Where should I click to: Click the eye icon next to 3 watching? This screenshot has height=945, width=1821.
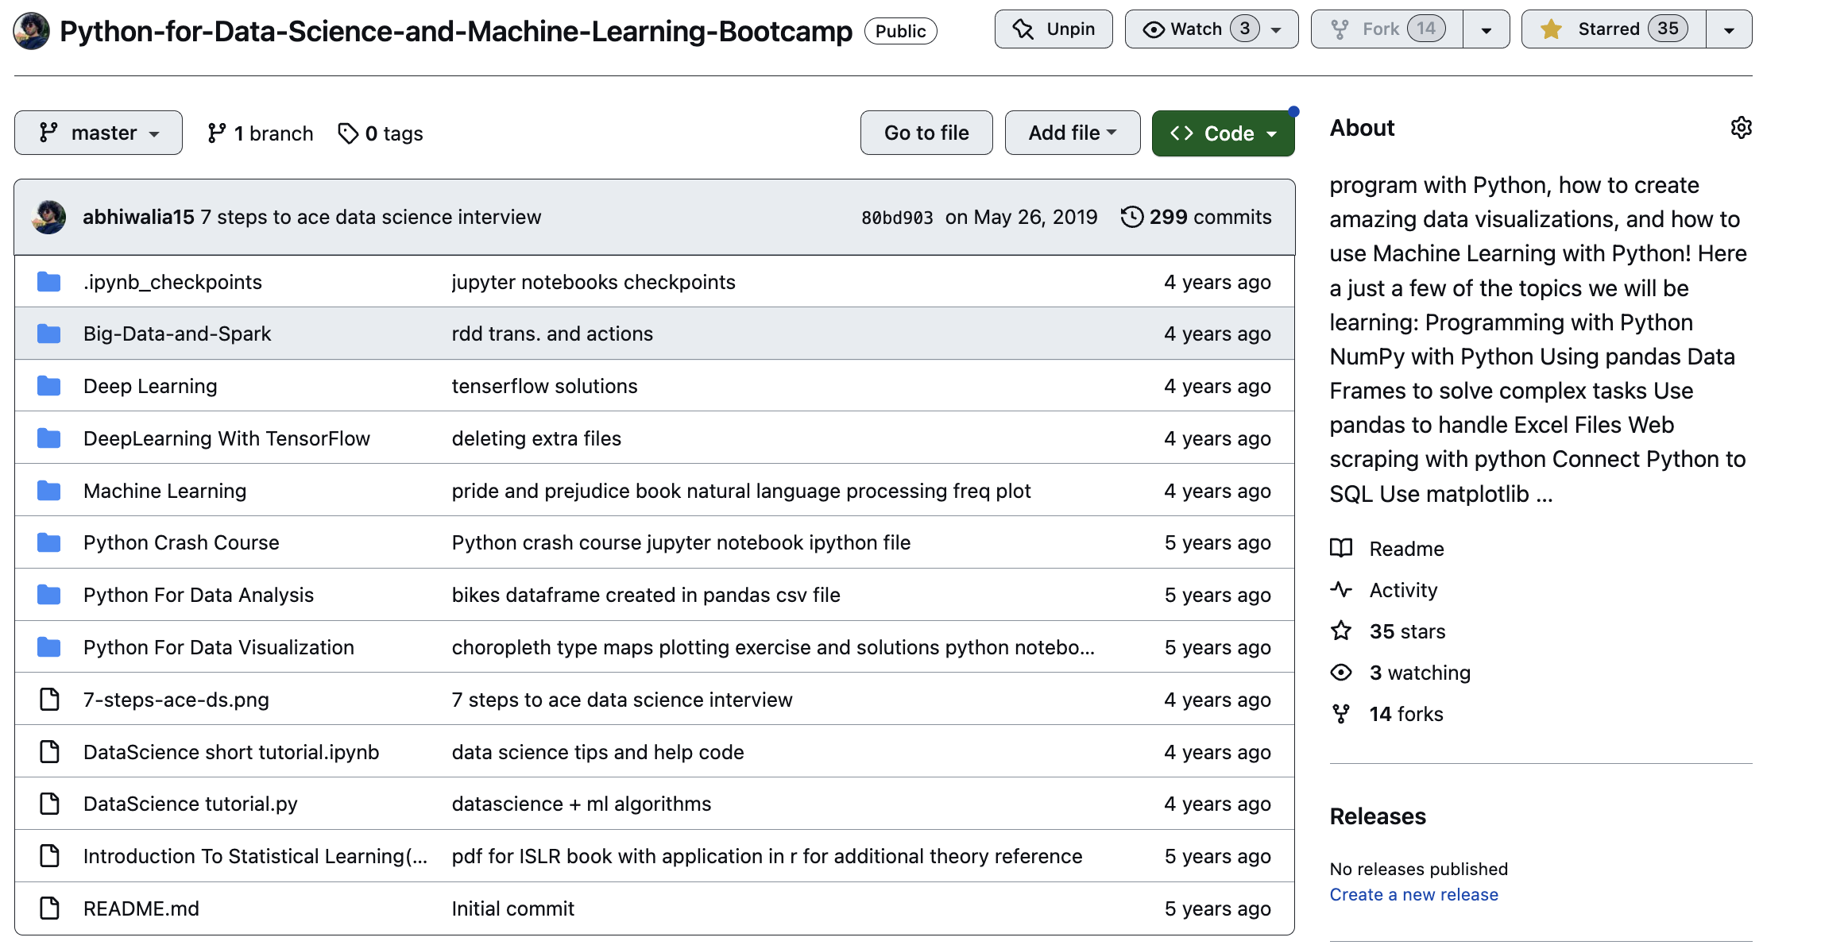point(1341,673)
